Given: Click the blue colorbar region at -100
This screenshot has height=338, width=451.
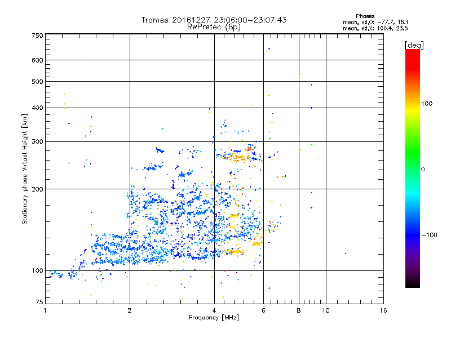Looking at the screenshot, I should [413, 235].
